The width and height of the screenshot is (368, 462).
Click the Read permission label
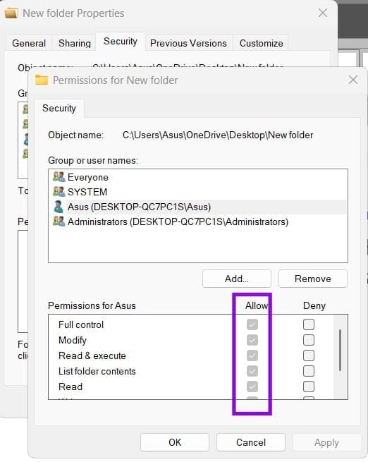coord(70,387)
